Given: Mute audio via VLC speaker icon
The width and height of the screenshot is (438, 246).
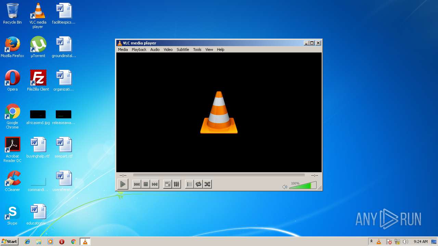Looking at the screenshot, I should click(x=285, y=187).
